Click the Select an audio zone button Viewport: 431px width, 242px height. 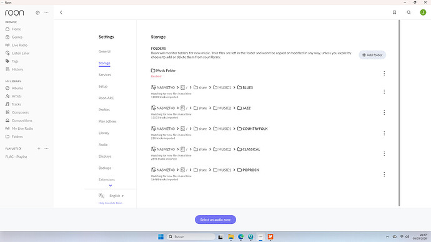[x=215, y=220]
